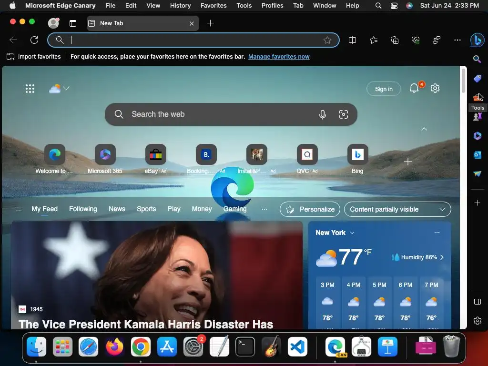Expand more feed categories ellipsis
Image resolution: width=488 pixels, height=366 pixels.
264,209
